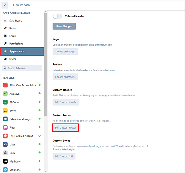Toggle the Colored Header switch
This screenshot has width=185, height=173.
pos(57,16)
